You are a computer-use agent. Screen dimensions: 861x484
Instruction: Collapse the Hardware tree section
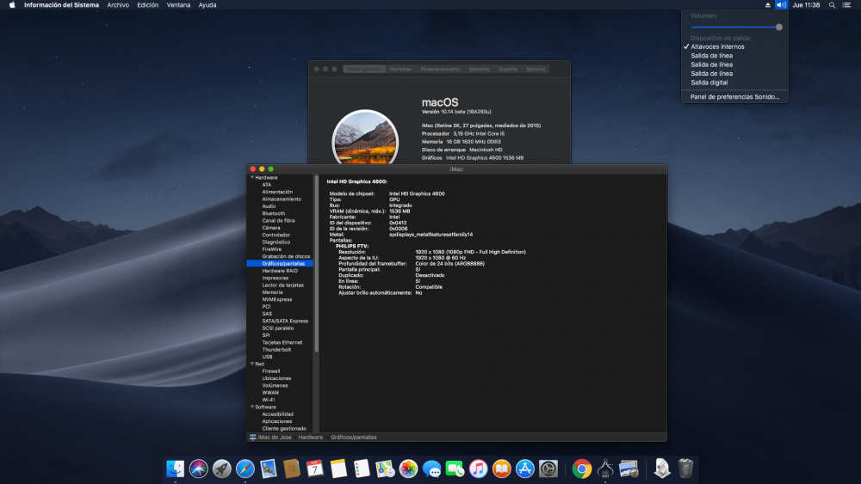click(252, 178)
